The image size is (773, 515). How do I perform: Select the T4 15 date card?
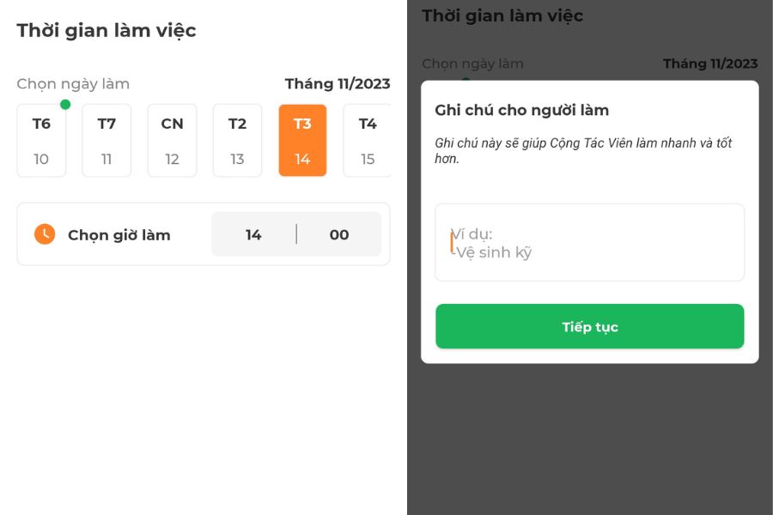[367, 141]
